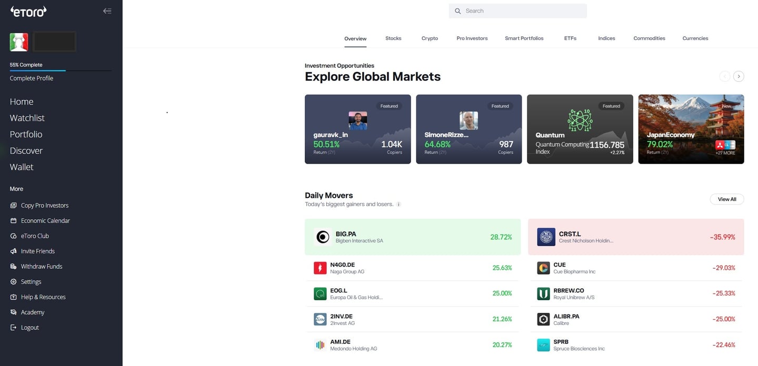Open the Currencies tab
The width and height of the screenshot is (758, 366).
click(x=695, y=38)
